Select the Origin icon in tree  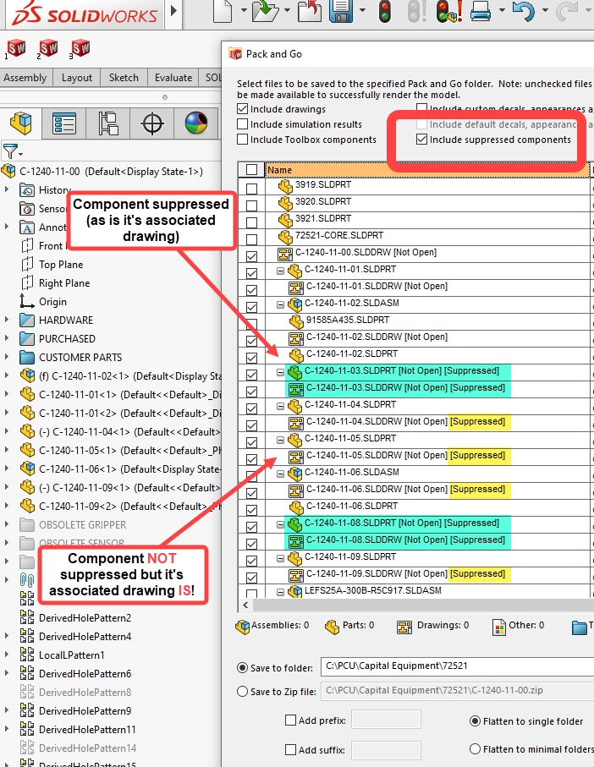(x=27, y=301)
